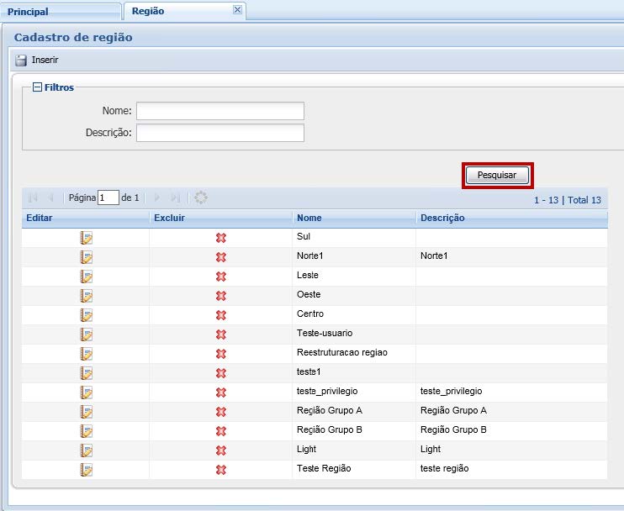
Task: Sort by the Descrição column header
Action: coord(510,219)
